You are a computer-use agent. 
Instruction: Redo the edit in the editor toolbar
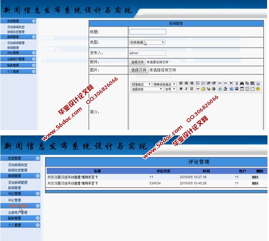[225, 83]
